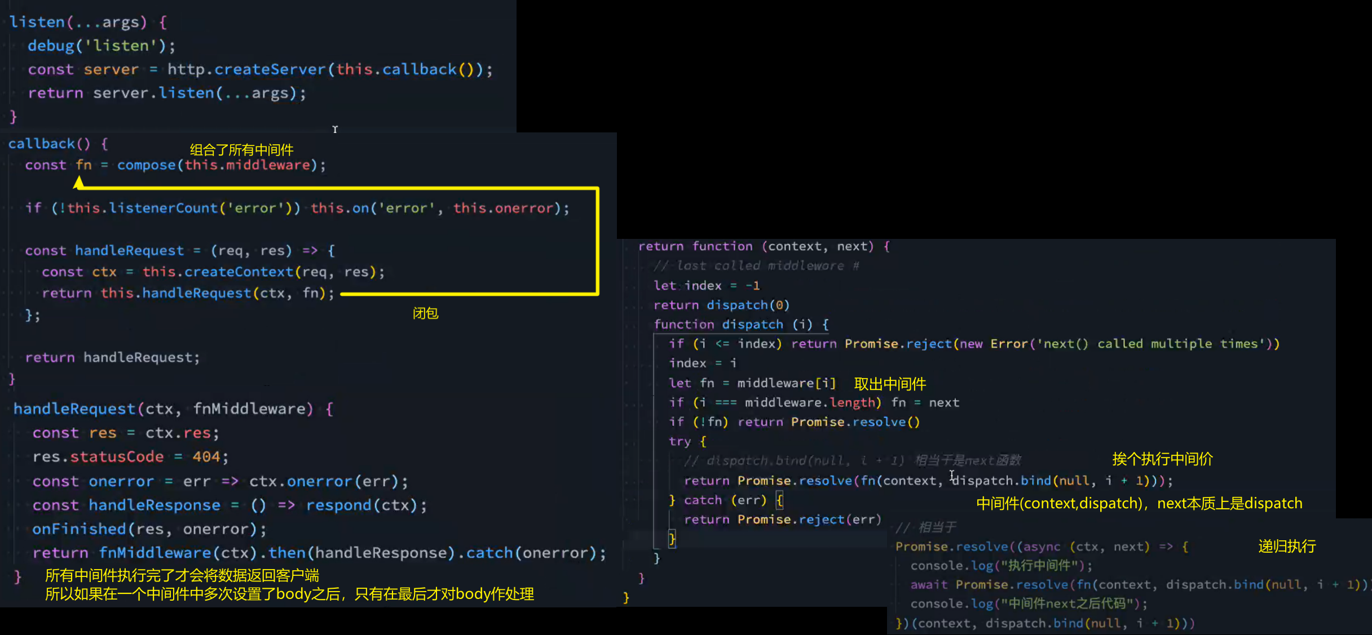Click the faded 'dispatch.bind(null, i + 1)' comment
This screenshot has height=635, width=1372.
click(x=852, y=461)
